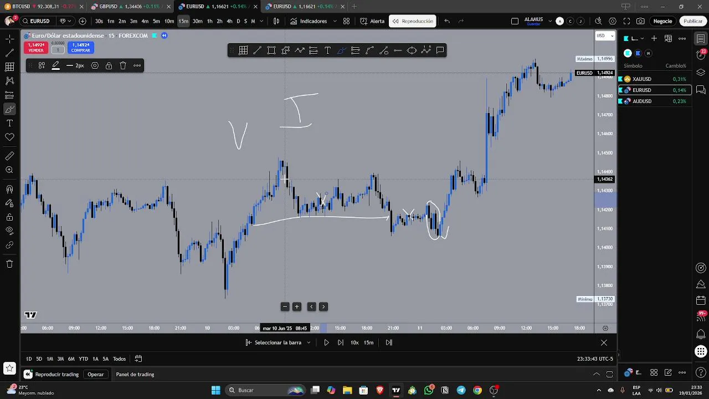The image size is (709, 399).
Task: Select horizontal line tool in favorites toolbar
Action: (x=398, y=50)
